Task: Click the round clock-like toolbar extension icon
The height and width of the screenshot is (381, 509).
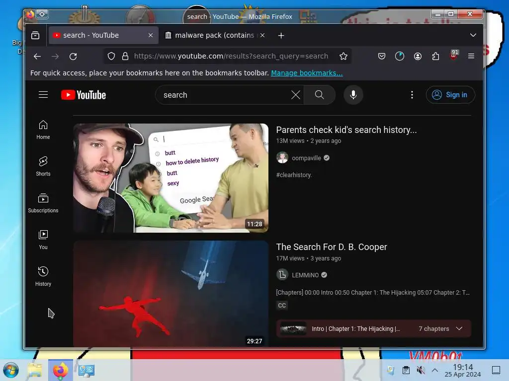Action: coord(400,57)
